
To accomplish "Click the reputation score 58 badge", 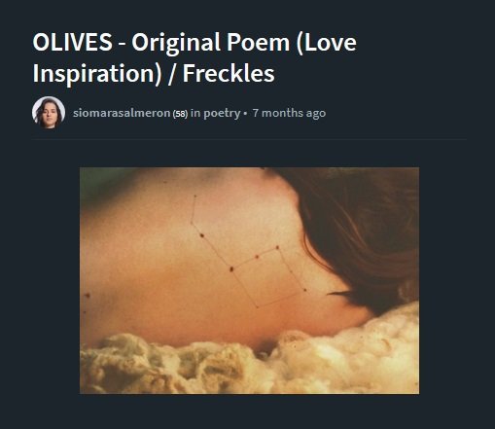I will point(180,114).
